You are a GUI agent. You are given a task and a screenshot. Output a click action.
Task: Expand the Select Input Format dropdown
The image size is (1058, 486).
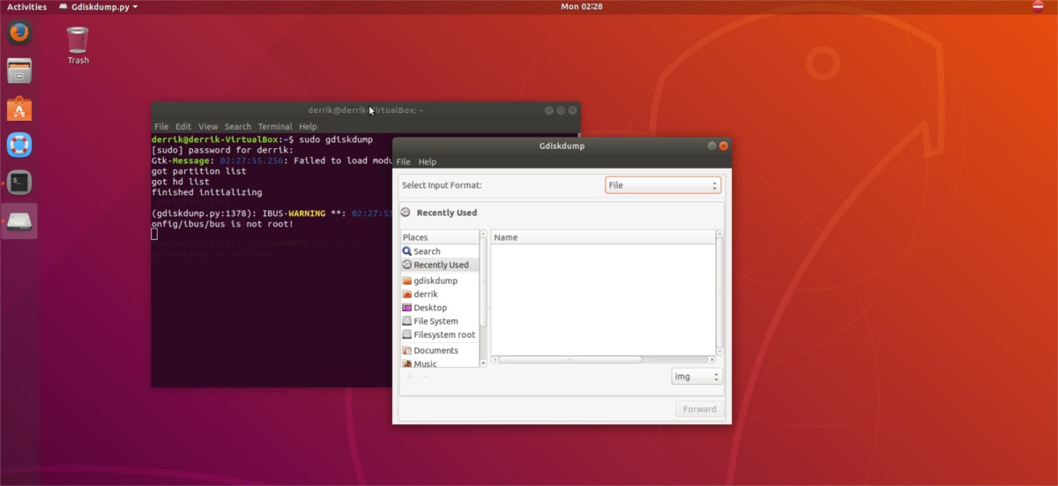point(663,185)
